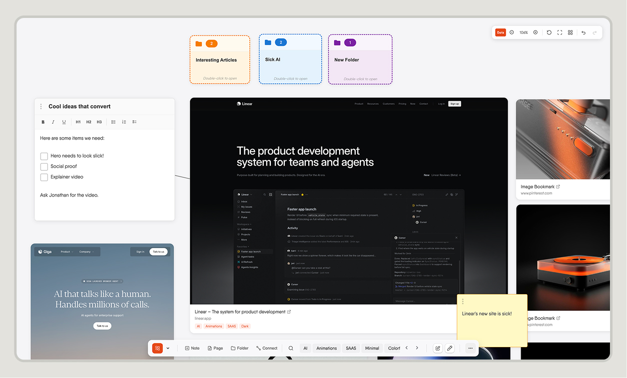Open the Linear website screenshot thumbnail
This screenshot has width=627, height=378.
pyautogui.click(x=349, y=201)
